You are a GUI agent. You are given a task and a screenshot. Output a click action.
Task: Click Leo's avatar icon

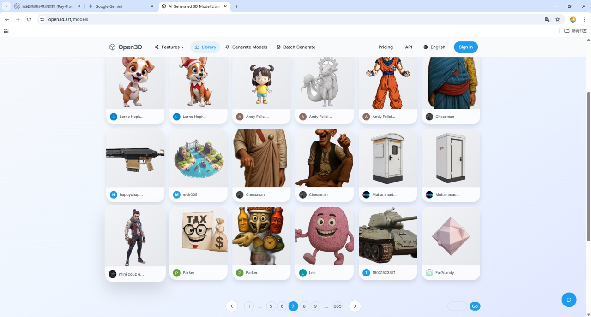click(303, 273)
